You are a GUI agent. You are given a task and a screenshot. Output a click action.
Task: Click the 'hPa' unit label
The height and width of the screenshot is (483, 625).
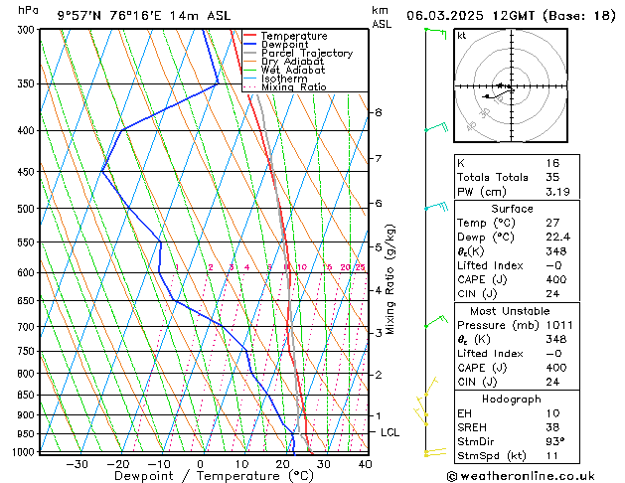[x=28, y=10]
